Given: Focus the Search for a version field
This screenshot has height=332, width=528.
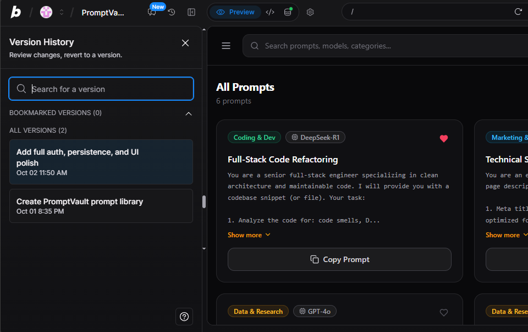Looking at the screenshot, I should pyautogui.click(x=101, y=89).
